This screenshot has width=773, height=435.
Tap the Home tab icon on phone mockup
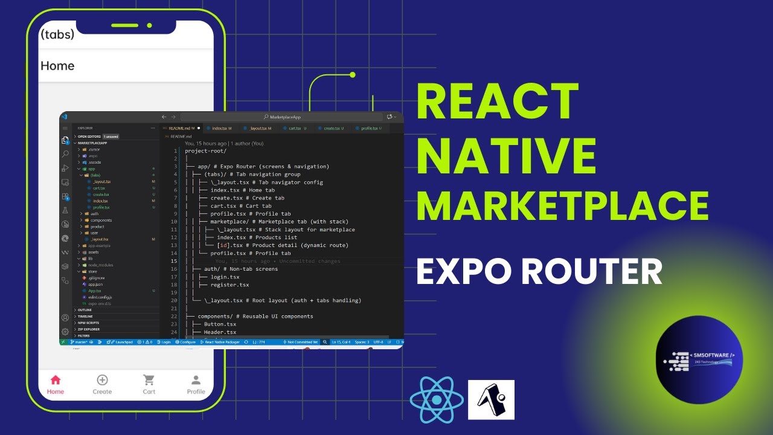[x=56, y=380]
